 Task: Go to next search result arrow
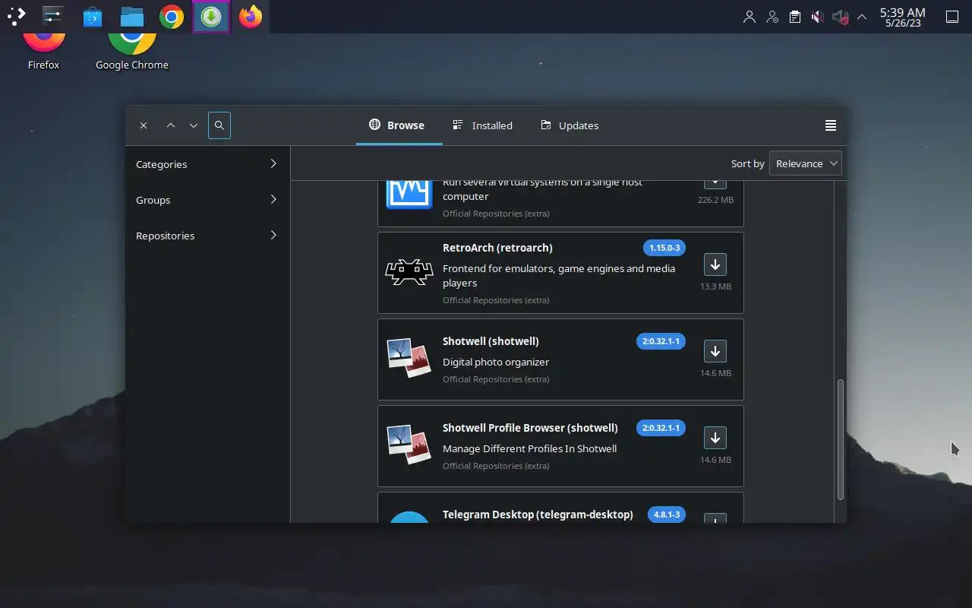(194, 125)
